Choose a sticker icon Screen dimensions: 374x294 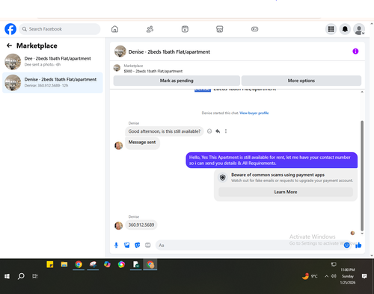coord(137,245)
